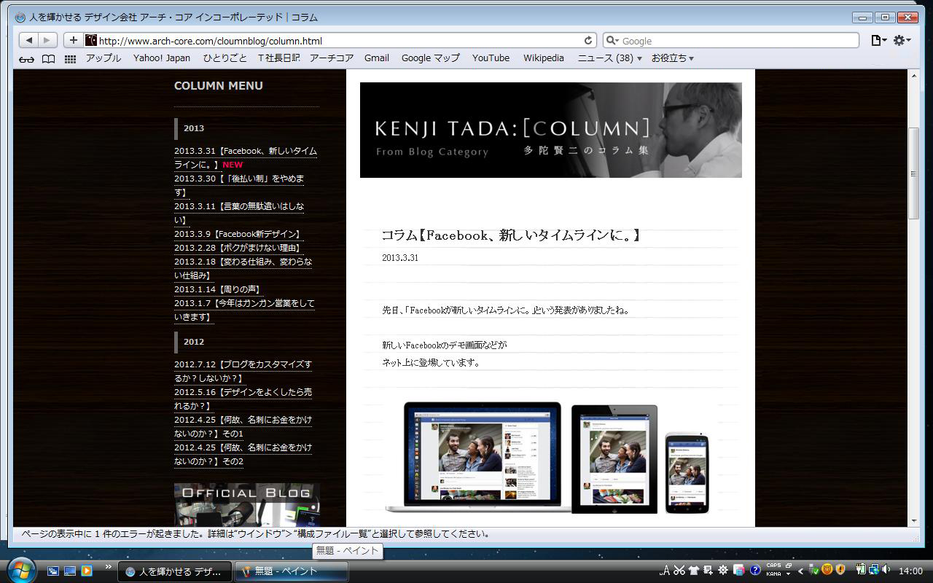This screenshot has width=933, height=583.
Task: Click Show desktop quick launch icon
Action: (70, 571)
